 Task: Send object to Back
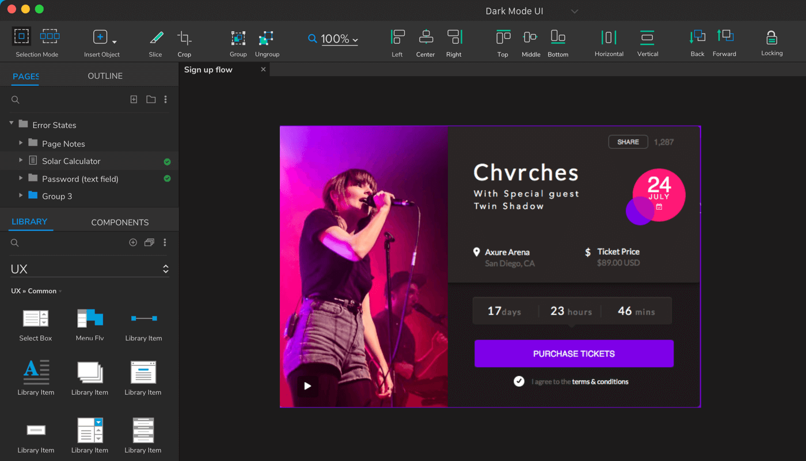(697, 36)
